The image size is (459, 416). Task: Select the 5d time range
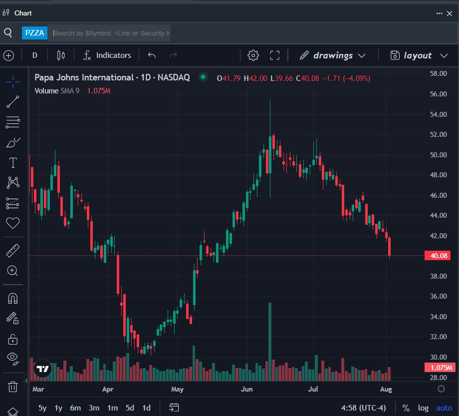pyautogui.click(x=130, y=408)
